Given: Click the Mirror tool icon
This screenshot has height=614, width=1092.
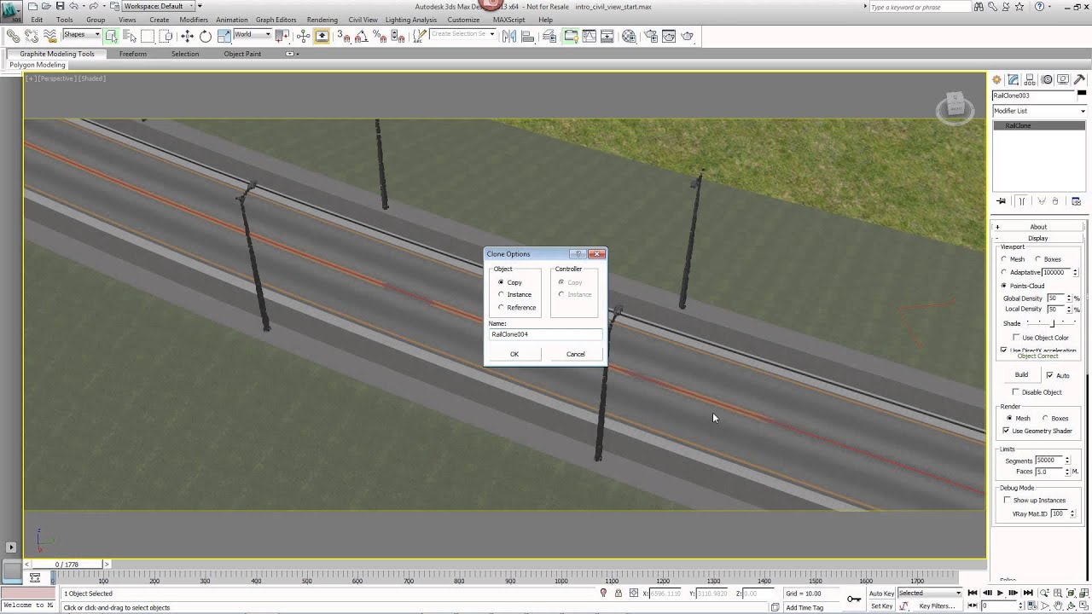Looking at the screenshot, I should click(508, 36).
